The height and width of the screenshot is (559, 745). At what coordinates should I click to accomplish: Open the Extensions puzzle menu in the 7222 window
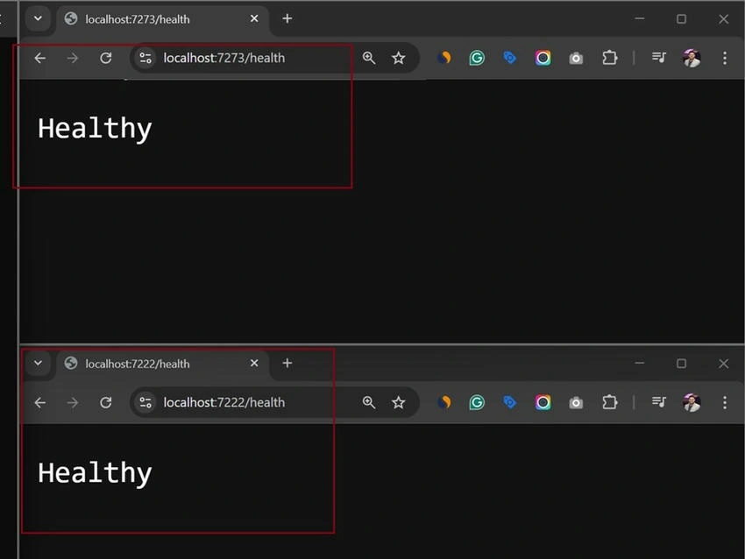click(609, 403)
